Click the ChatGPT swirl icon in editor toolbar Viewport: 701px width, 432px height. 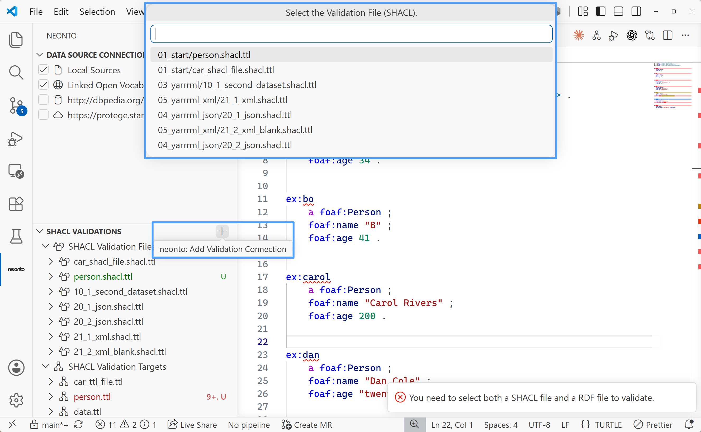click(x=632, y=35)
